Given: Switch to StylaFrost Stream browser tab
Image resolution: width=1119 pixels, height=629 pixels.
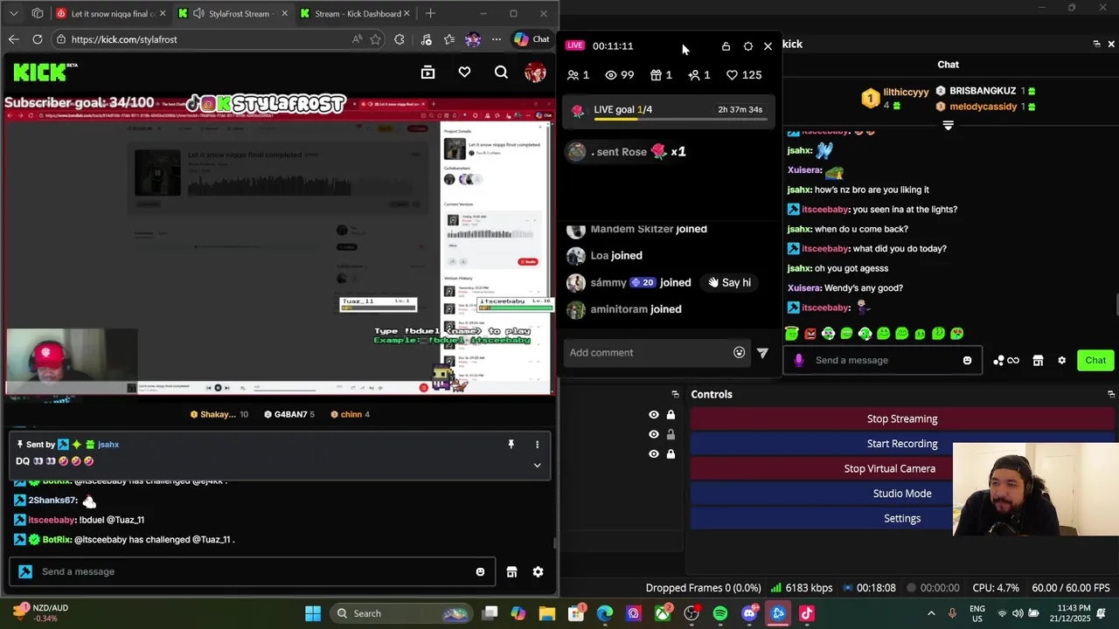Looking at the screenshot, I should (232, 13).
